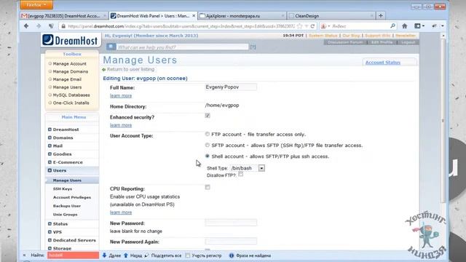Click find bar previous arrow Назад
This screenshot has height=262, width=466.
tap(133, 255)
